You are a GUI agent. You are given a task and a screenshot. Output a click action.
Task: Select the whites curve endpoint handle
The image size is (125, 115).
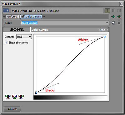pyautogui.click(x=105, y=37)
